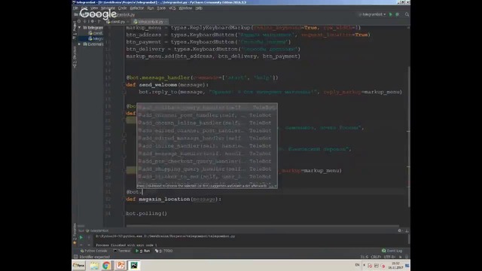Collapse all icon in project toolbar

point(85,22)
